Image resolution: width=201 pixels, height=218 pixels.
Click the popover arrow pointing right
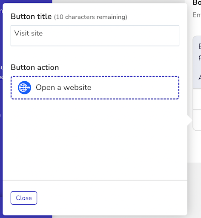[x=190, y=120]
